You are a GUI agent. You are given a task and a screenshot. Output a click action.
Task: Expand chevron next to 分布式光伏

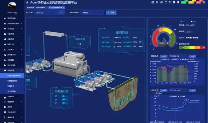click(x=21, y=112)
